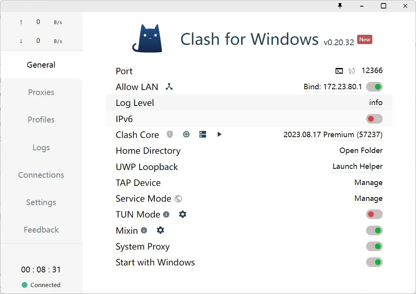Enable the IPv6 toggle

pyautogui.click(x=374, y=119)
